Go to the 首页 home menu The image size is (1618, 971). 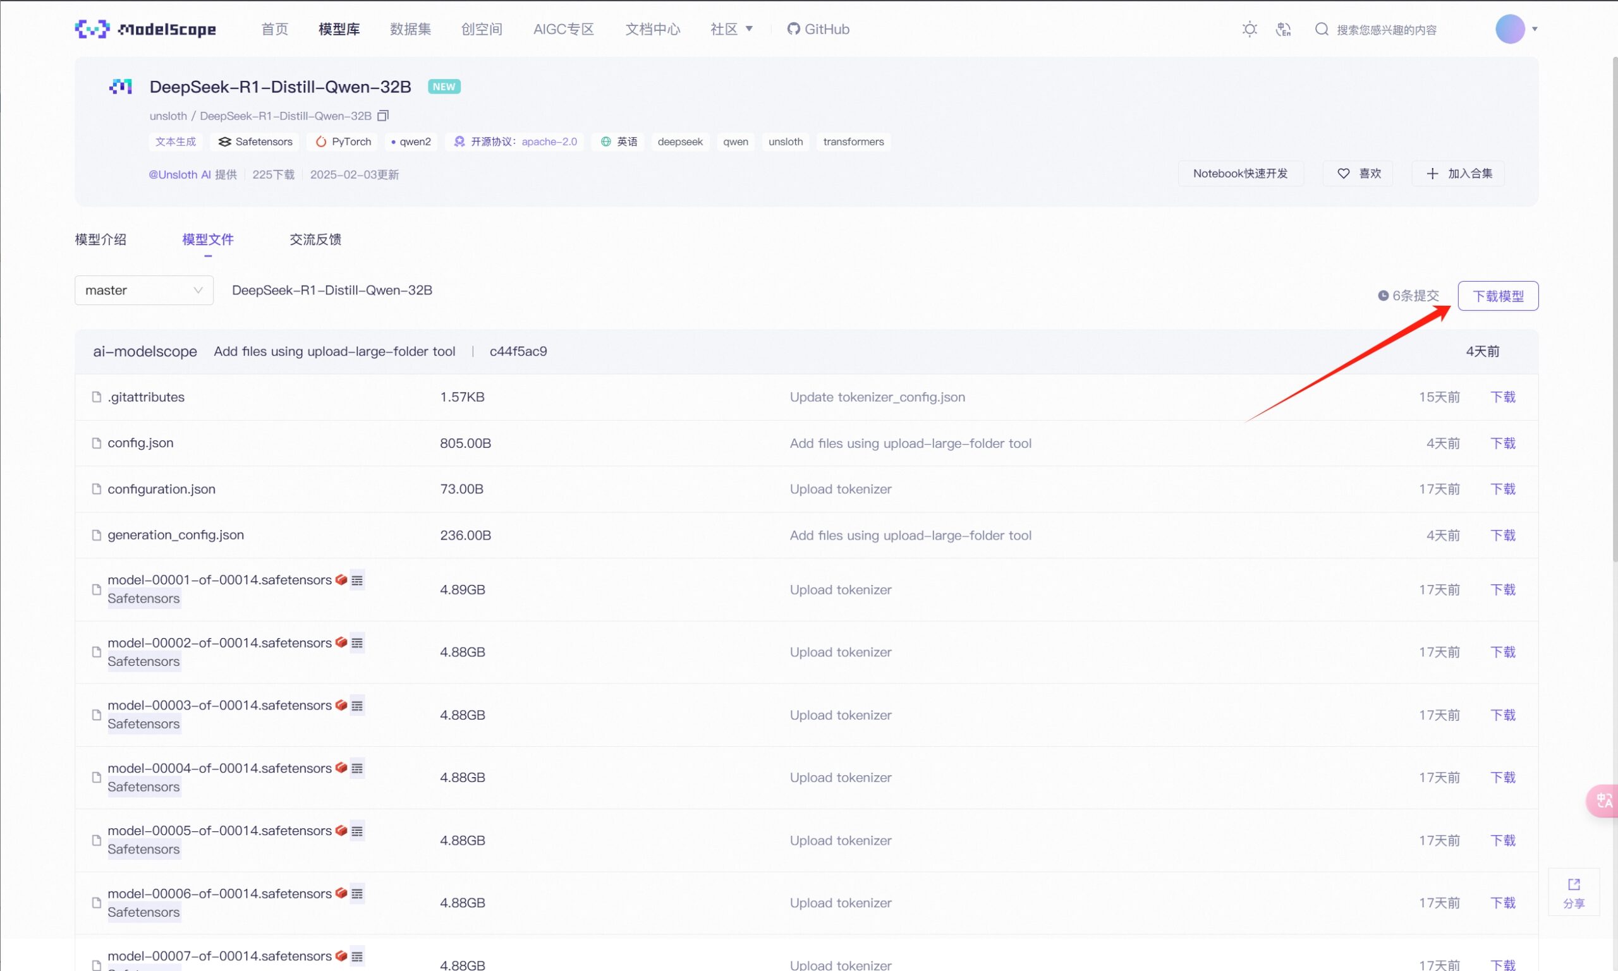pyautogui.click(x=274, y=29)
